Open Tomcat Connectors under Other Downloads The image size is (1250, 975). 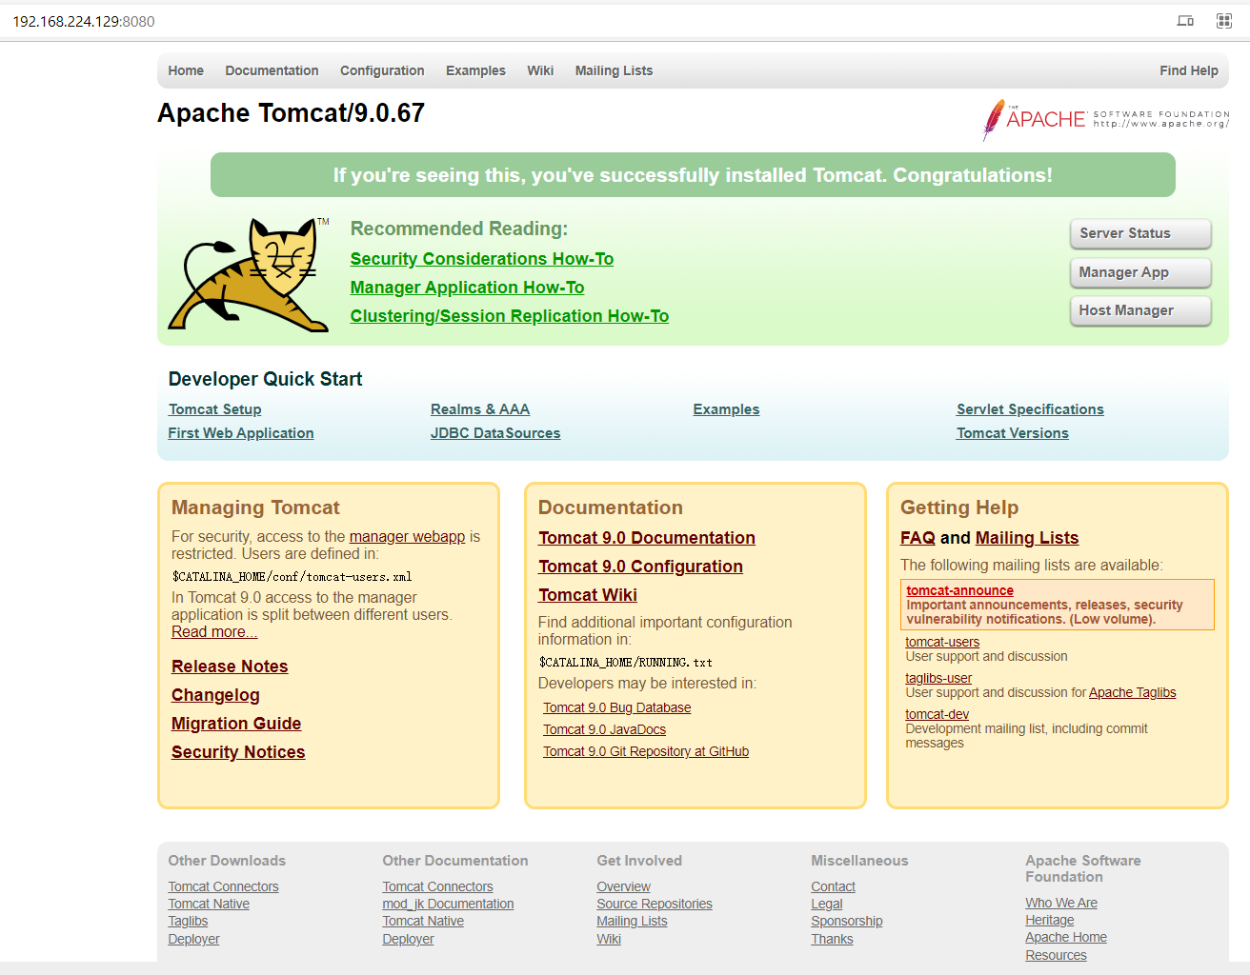coord(224,886)
